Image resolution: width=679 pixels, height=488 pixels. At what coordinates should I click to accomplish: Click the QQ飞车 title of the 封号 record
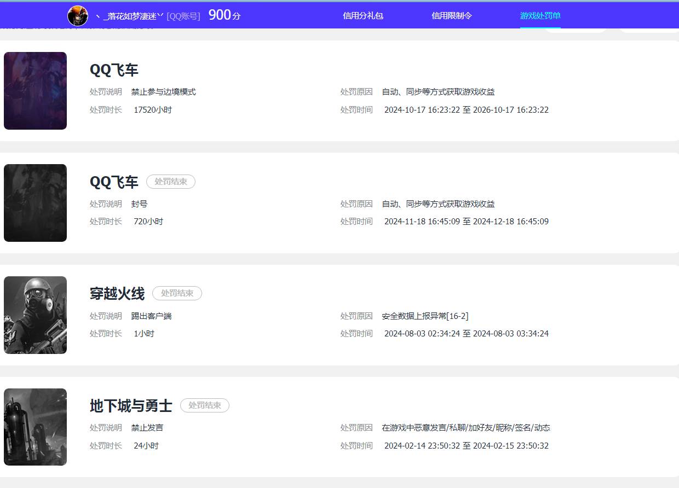click(114, 182)
